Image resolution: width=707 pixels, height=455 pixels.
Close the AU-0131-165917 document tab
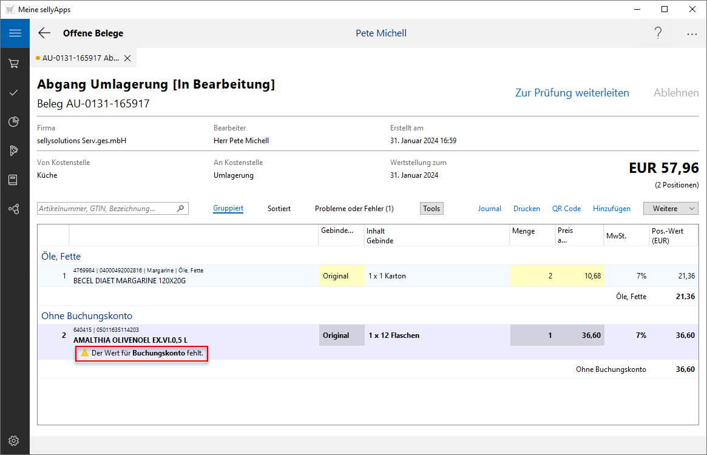127,58
